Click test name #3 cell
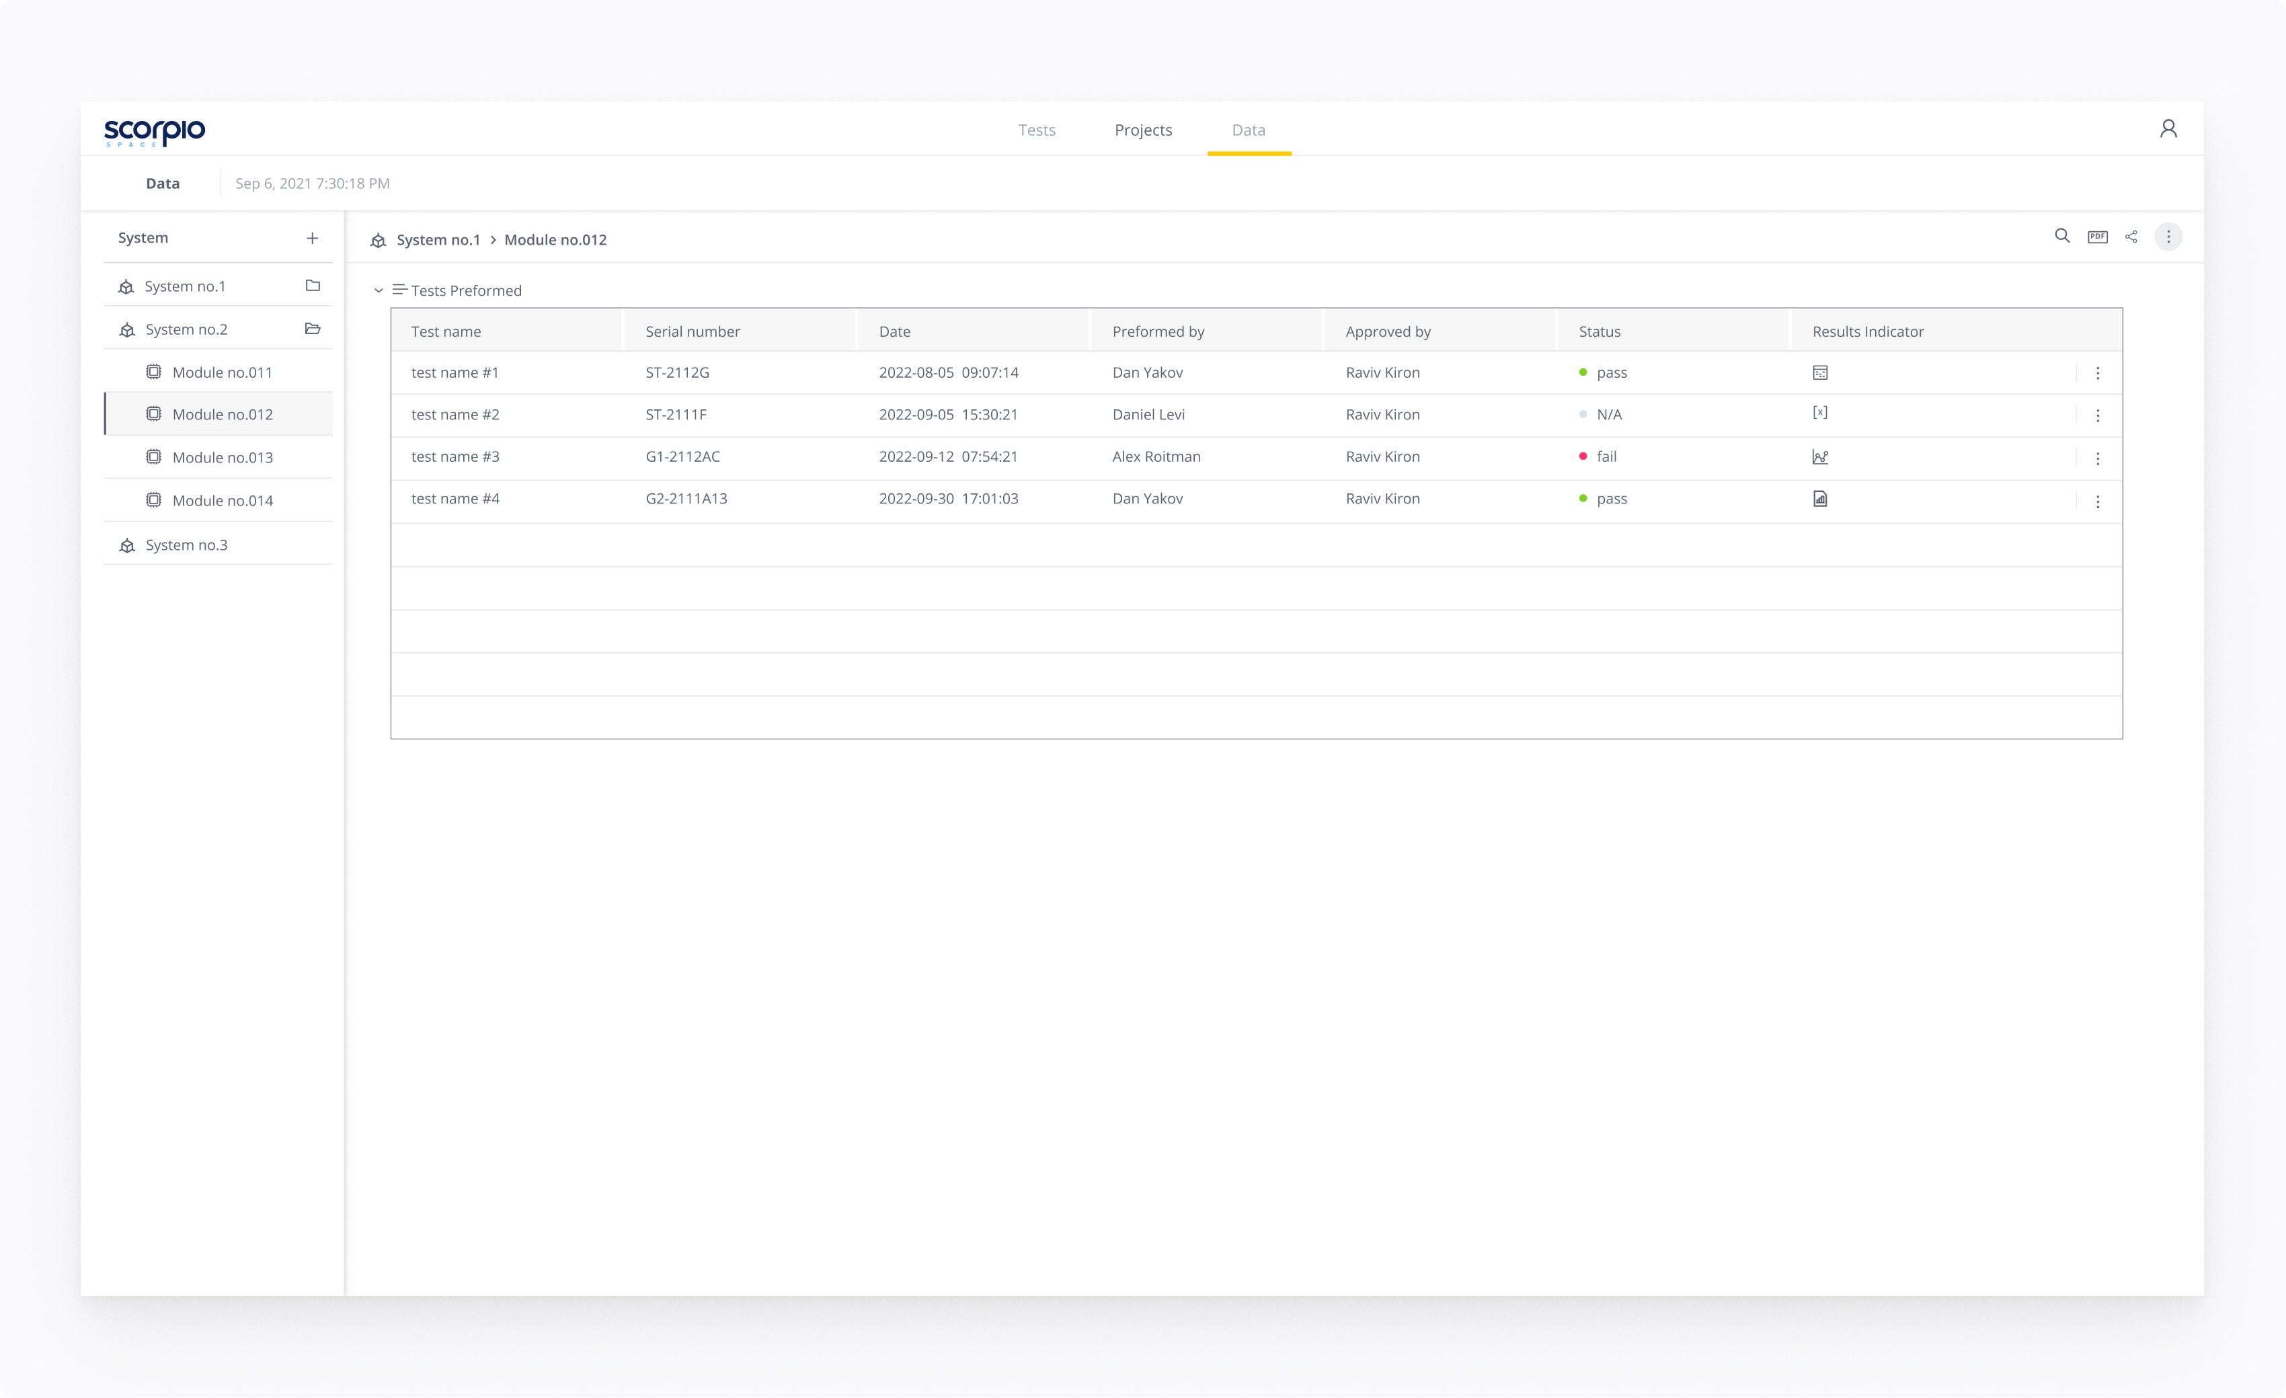This screenshot has height=1398, width=2286. tap(455, 456)
